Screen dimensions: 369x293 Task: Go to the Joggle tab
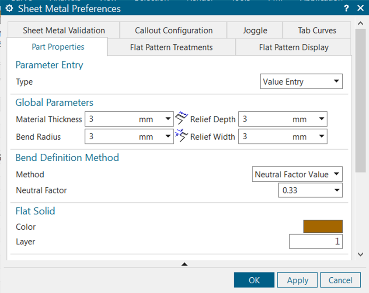255,31
